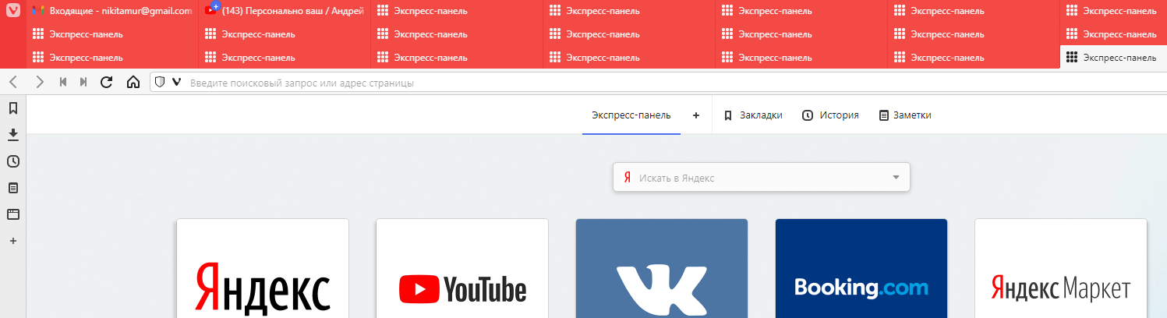This screenshot has width=1167, height=318.
Task: Open История on the start page
Action: point(830,115)
